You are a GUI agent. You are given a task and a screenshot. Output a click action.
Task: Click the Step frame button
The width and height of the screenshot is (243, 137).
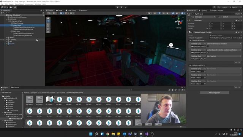tap(126, 7)
